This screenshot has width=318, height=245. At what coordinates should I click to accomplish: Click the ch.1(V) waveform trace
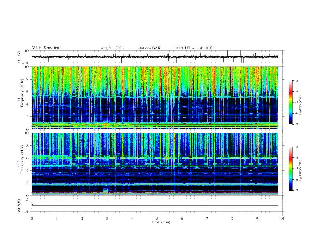(x=155, y=57)
